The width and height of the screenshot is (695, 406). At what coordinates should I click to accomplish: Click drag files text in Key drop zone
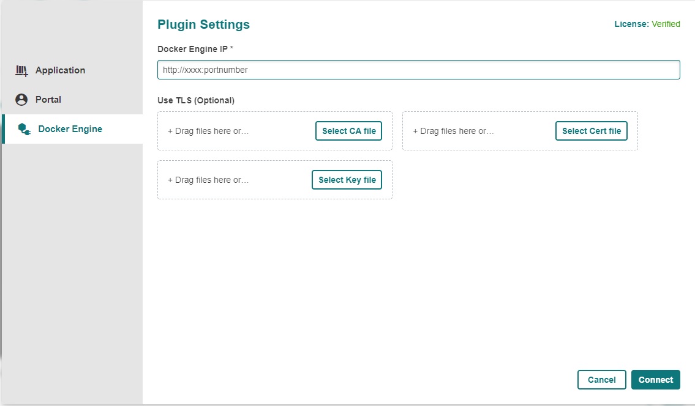point(208,180)
